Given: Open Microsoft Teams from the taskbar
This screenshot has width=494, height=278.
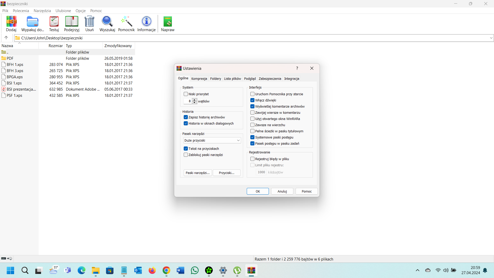Looking at the screenshot, I should coord(68,270).
